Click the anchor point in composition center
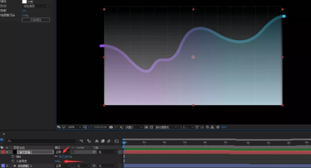This screenshot has height=168, width=311. tap(193, 57)
